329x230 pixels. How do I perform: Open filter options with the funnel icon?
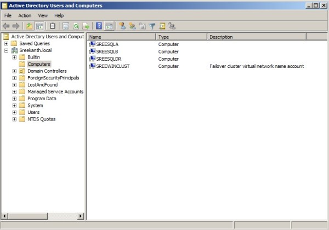(x=152, y=26)
